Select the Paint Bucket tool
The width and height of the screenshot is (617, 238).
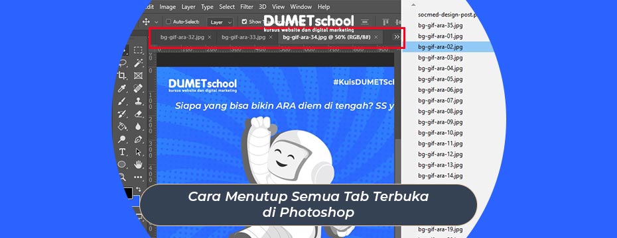pyautogui.click(x=122, y=126)
